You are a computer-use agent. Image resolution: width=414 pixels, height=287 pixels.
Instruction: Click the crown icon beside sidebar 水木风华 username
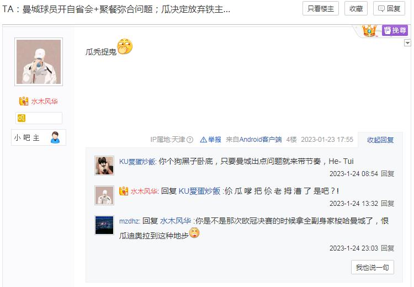pyautogui.click(x=24, y=101)
